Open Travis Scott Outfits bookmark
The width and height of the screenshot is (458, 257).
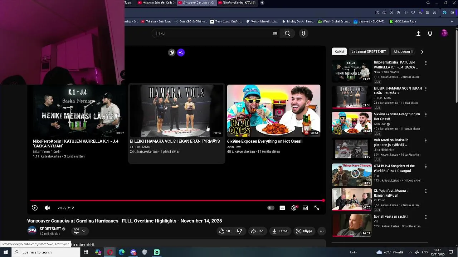pyautogui.click(x=226, y=21)
